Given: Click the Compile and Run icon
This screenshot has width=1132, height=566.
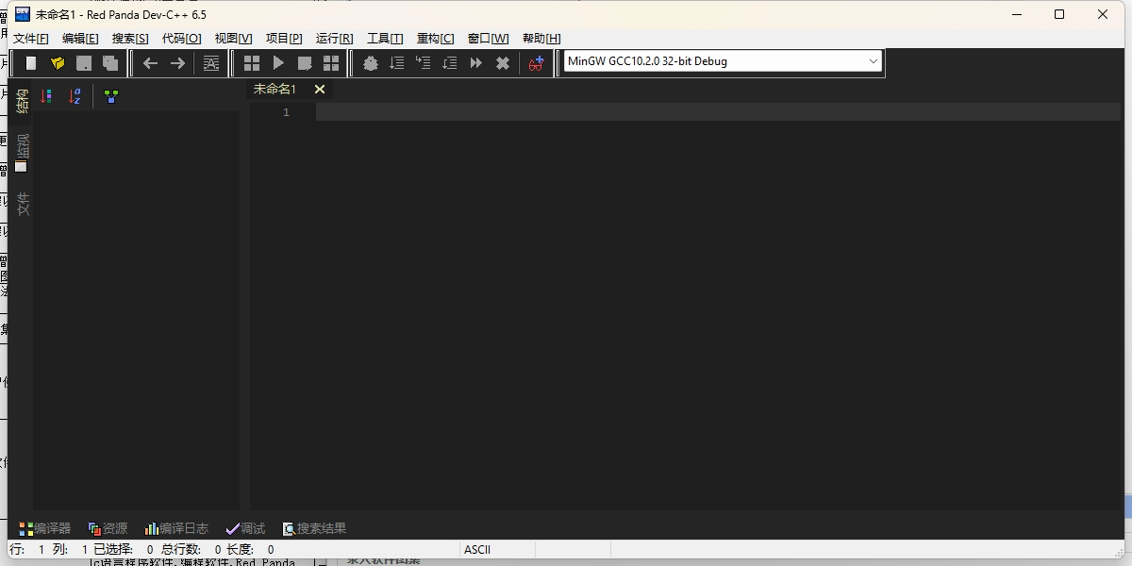Looking at the screenshot, I should (305, 63).
